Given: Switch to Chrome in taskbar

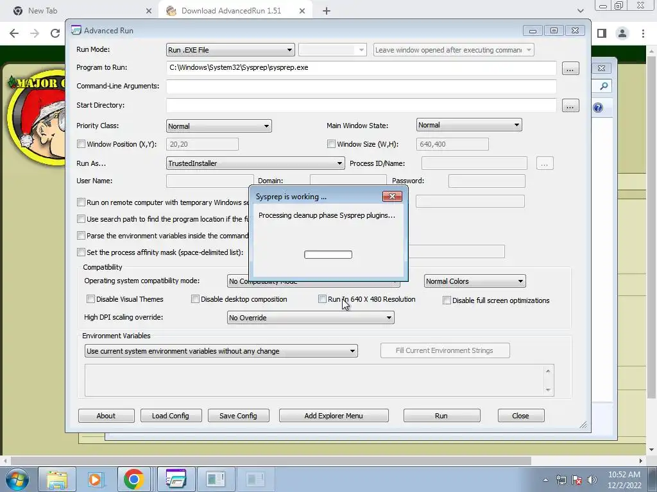Looking at the screenshot, I should [133, 479].
